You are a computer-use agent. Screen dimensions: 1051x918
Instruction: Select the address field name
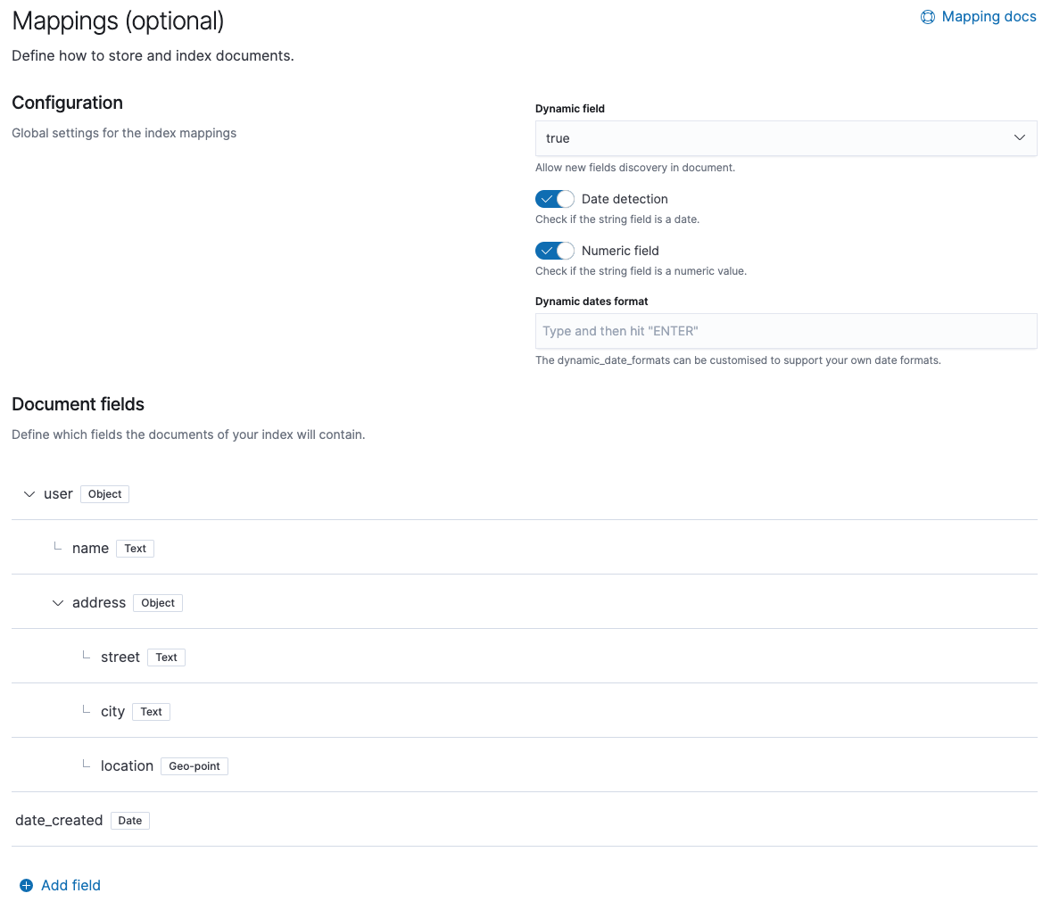pos(99,603)
